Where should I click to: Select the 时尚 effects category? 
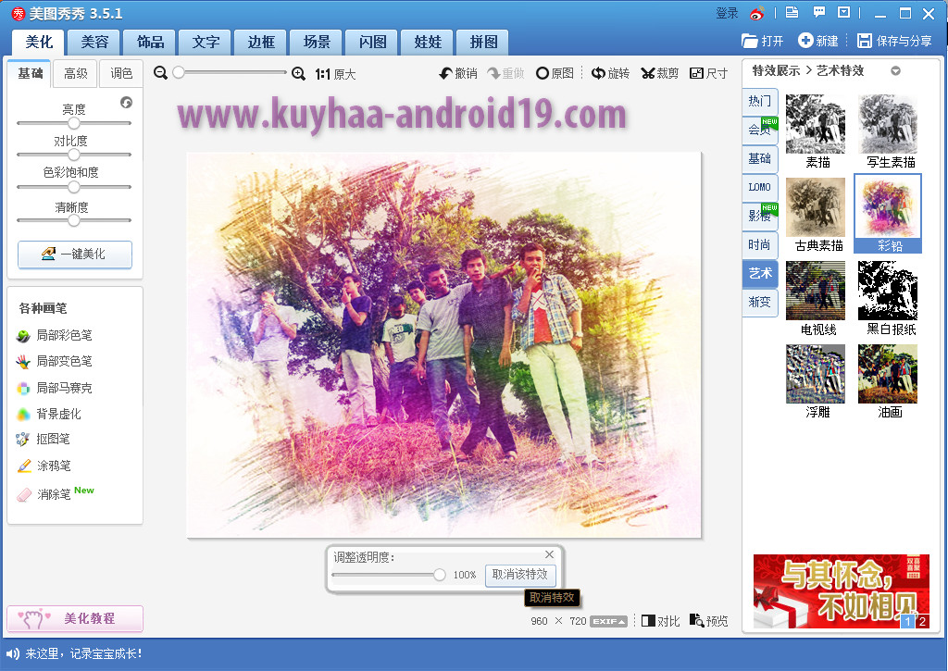760,244
